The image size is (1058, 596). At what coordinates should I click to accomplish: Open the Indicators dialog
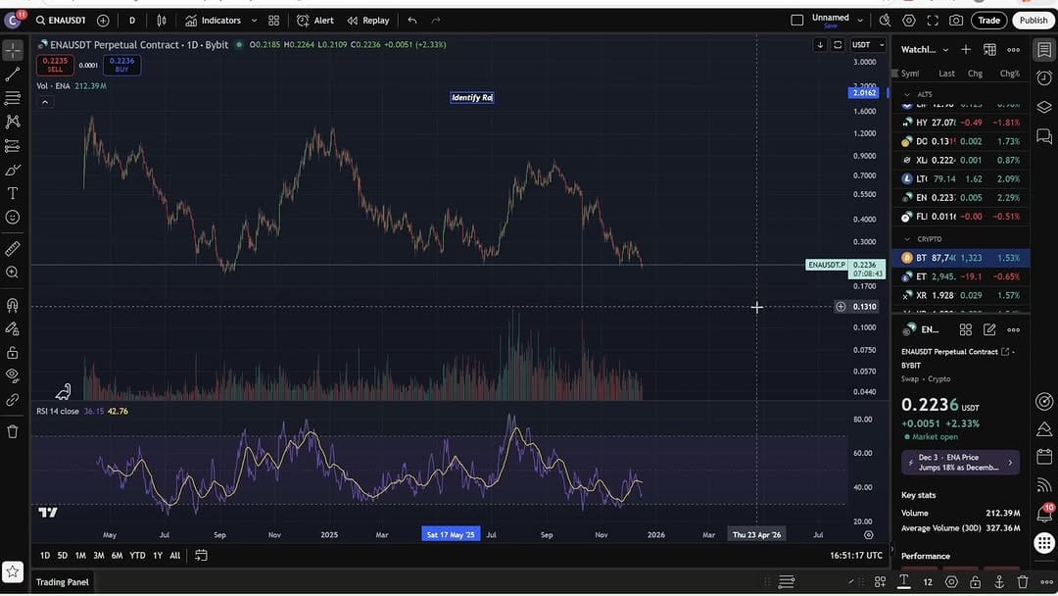(214, 21)
